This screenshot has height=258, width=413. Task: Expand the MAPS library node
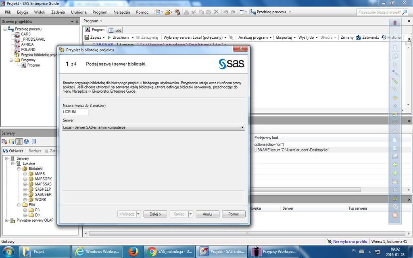click(x=25, y=174)
